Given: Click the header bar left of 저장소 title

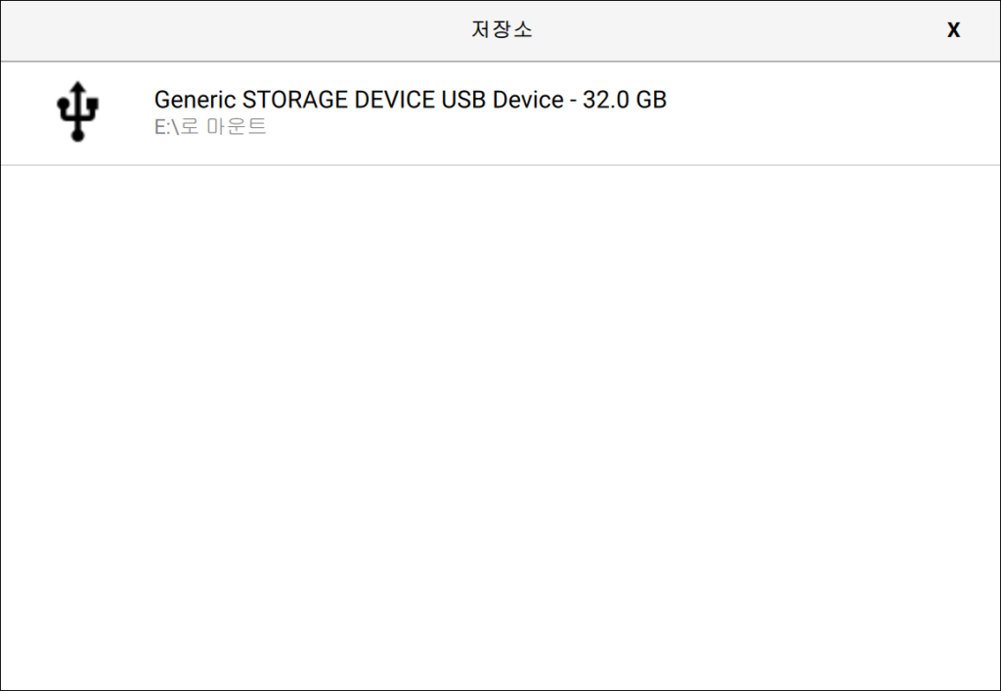Looking at the screenshot, I should coord(237,30).
